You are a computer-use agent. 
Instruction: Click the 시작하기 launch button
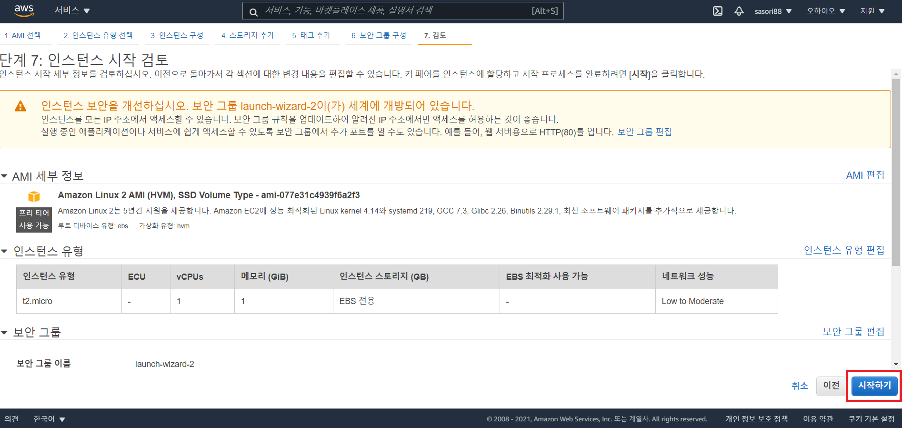point(874,386)
